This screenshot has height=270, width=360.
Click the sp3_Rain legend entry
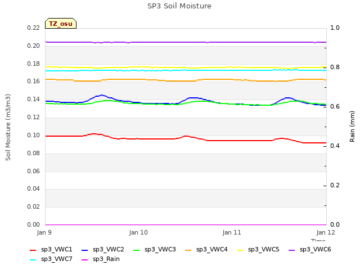[x=101, y=259]
